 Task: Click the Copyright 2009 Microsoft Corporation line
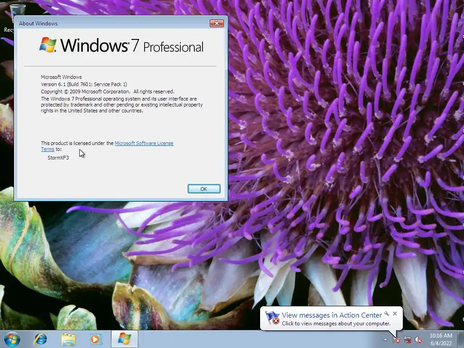click(108, 92)
